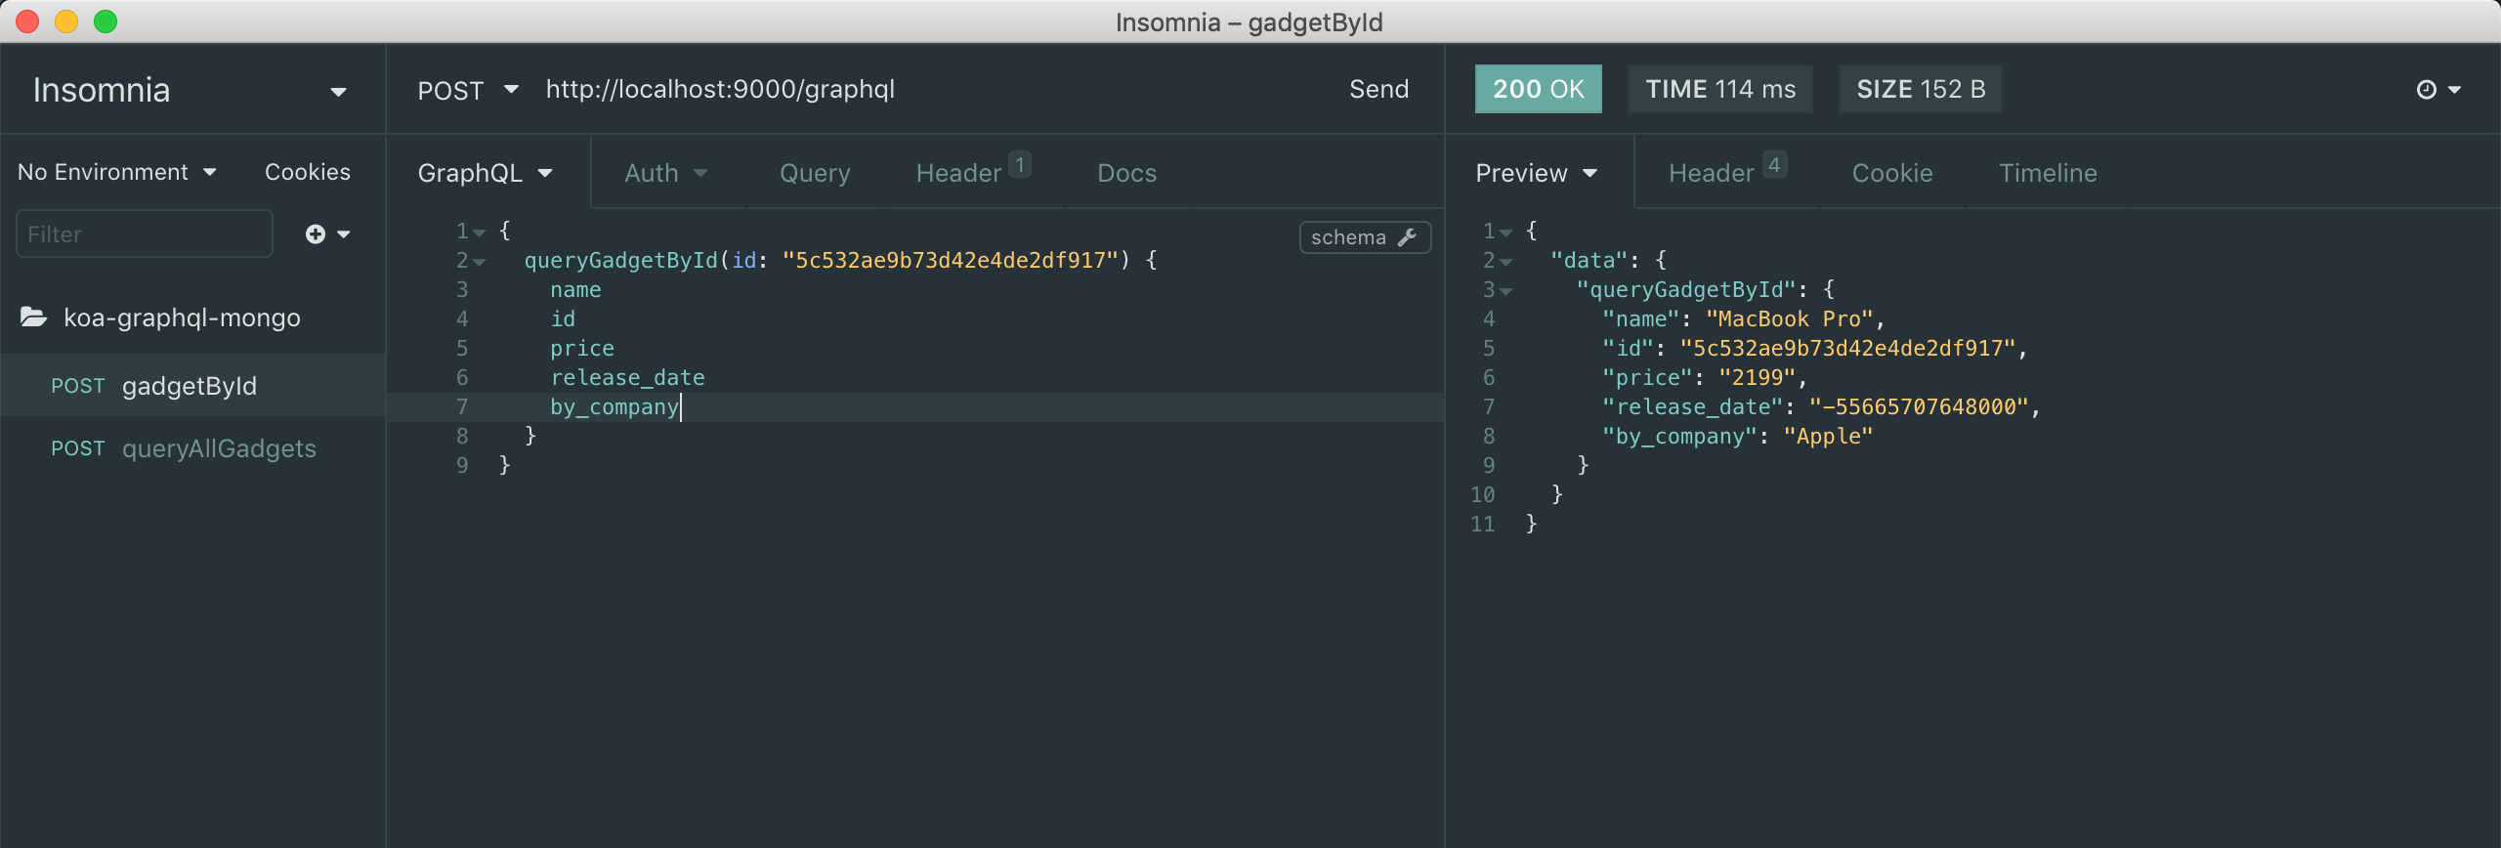Viewport: 2501px width, 848px height.
Task: Switch to the response Cookie tab
Action: (x=1892, y=173)
